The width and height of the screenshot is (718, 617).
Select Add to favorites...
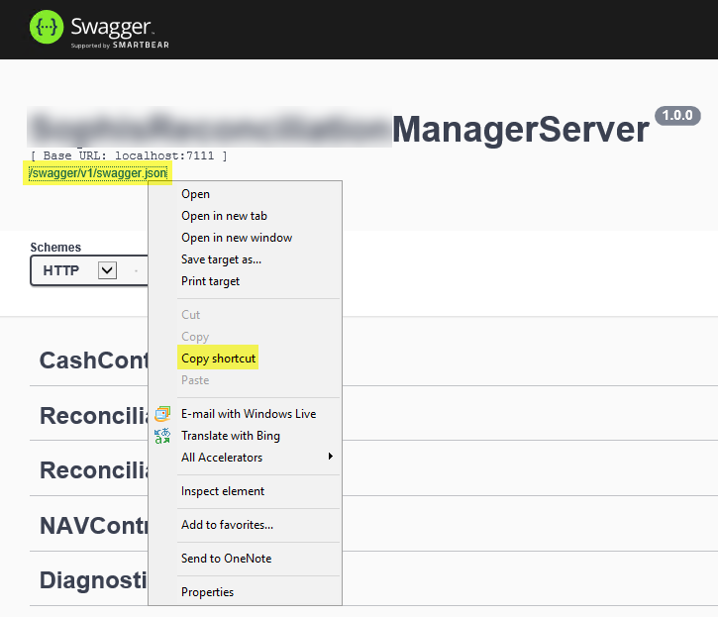(227, 525)
